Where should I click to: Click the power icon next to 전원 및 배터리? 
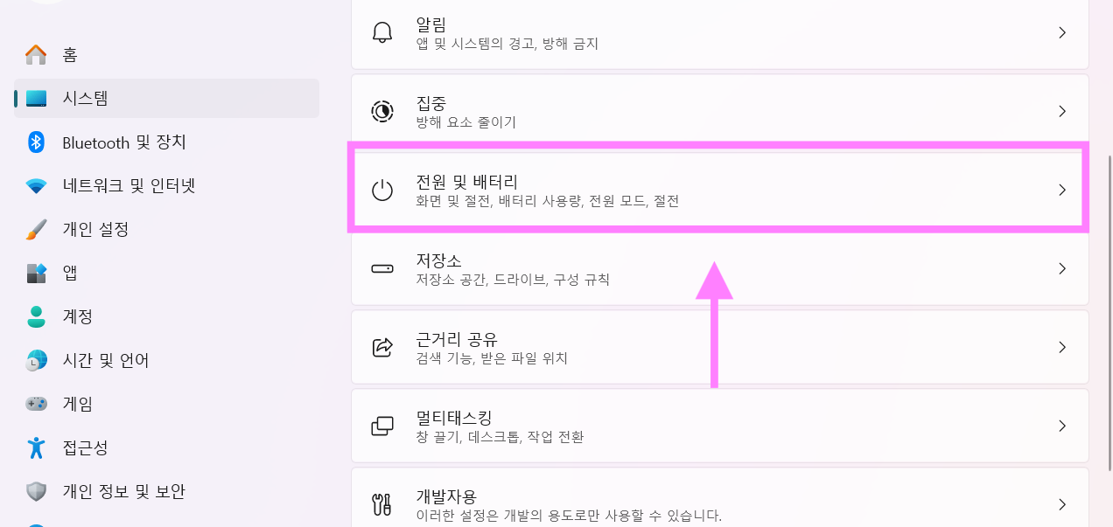coord(381,189)
